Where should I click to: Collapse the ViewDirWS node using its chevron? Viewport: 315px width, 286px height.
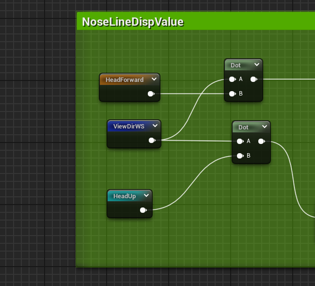pyautogui.click(x=155, y=126)
